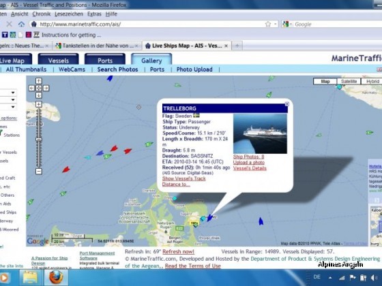Switch map view to Hybrid
Viewport: 382px width, 286px height.
pyautogui.click(x=372, y=82)
